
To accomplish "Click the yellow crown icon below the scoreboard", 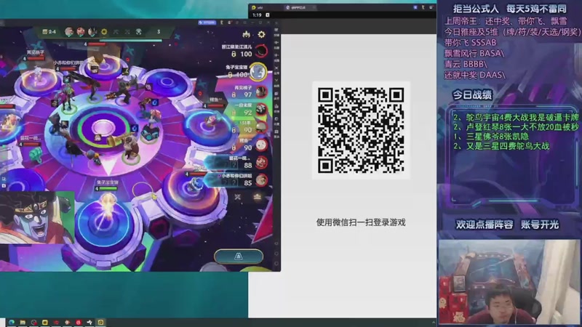I will (x=257, y=197).
